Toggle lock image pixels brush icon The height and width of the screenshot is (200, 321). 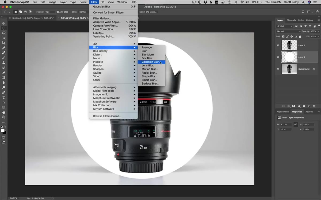[x=288, y=37]
